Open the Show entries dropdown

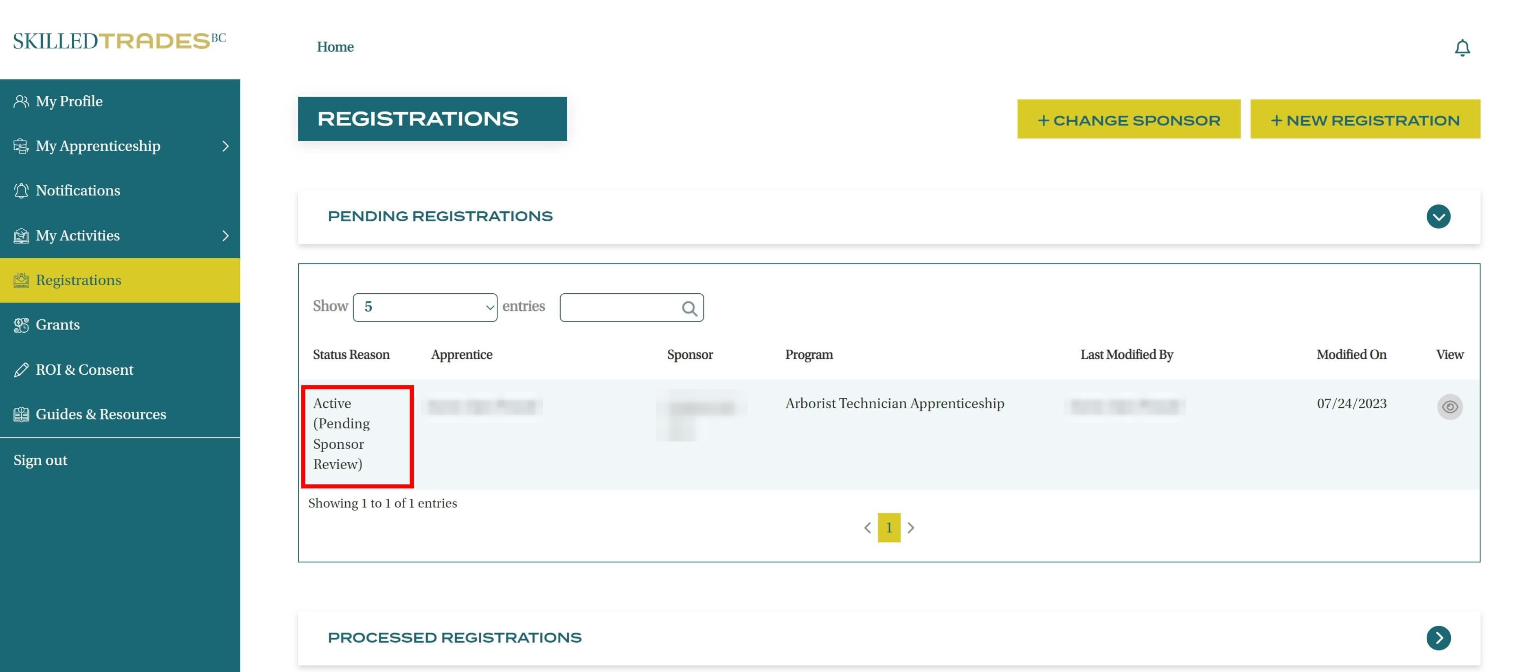[x=425, y=307]
